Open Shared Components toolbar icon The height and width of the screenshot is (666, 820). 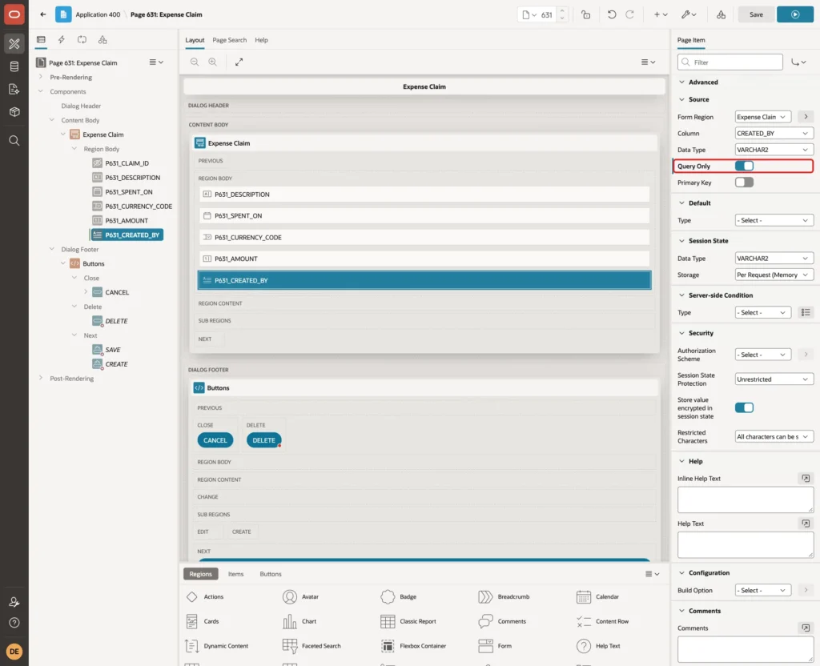(x=722, y=14)
